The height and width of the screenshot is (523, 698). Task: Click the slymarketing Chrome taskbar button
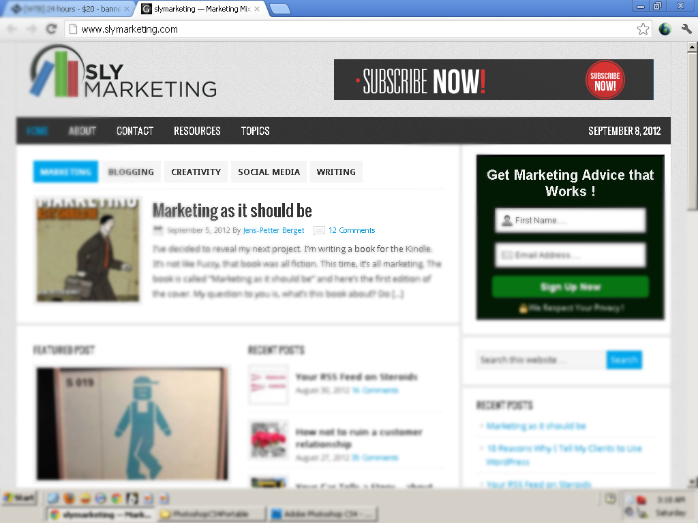point(100,515)
